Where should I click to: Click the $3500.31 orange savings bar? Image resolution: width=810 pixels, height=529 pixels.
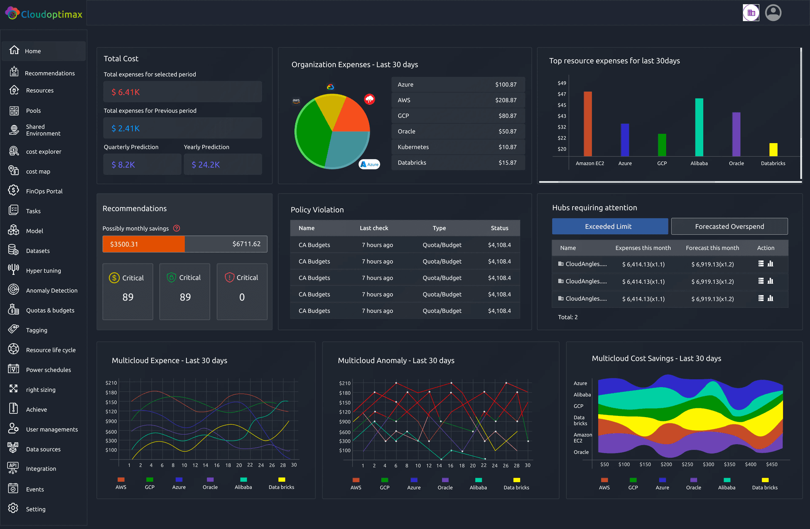(x=143, y=244)
